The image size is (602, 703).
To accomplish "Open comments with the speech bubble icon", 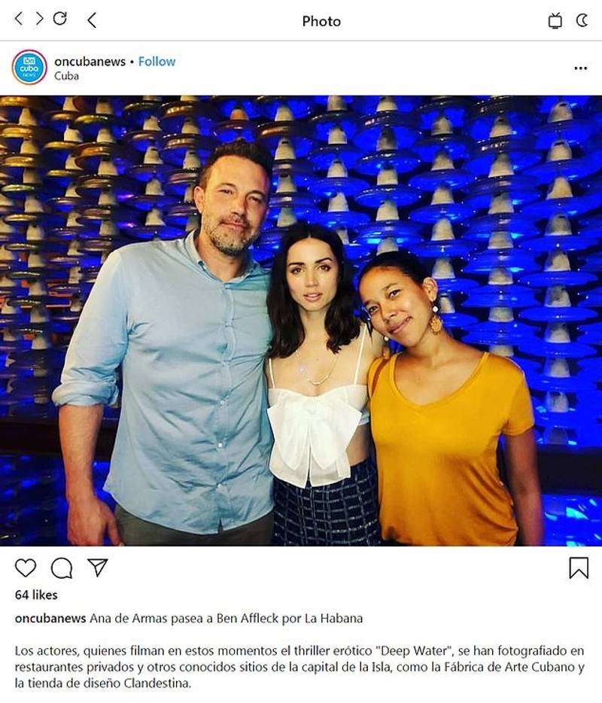I will (62, 568).
